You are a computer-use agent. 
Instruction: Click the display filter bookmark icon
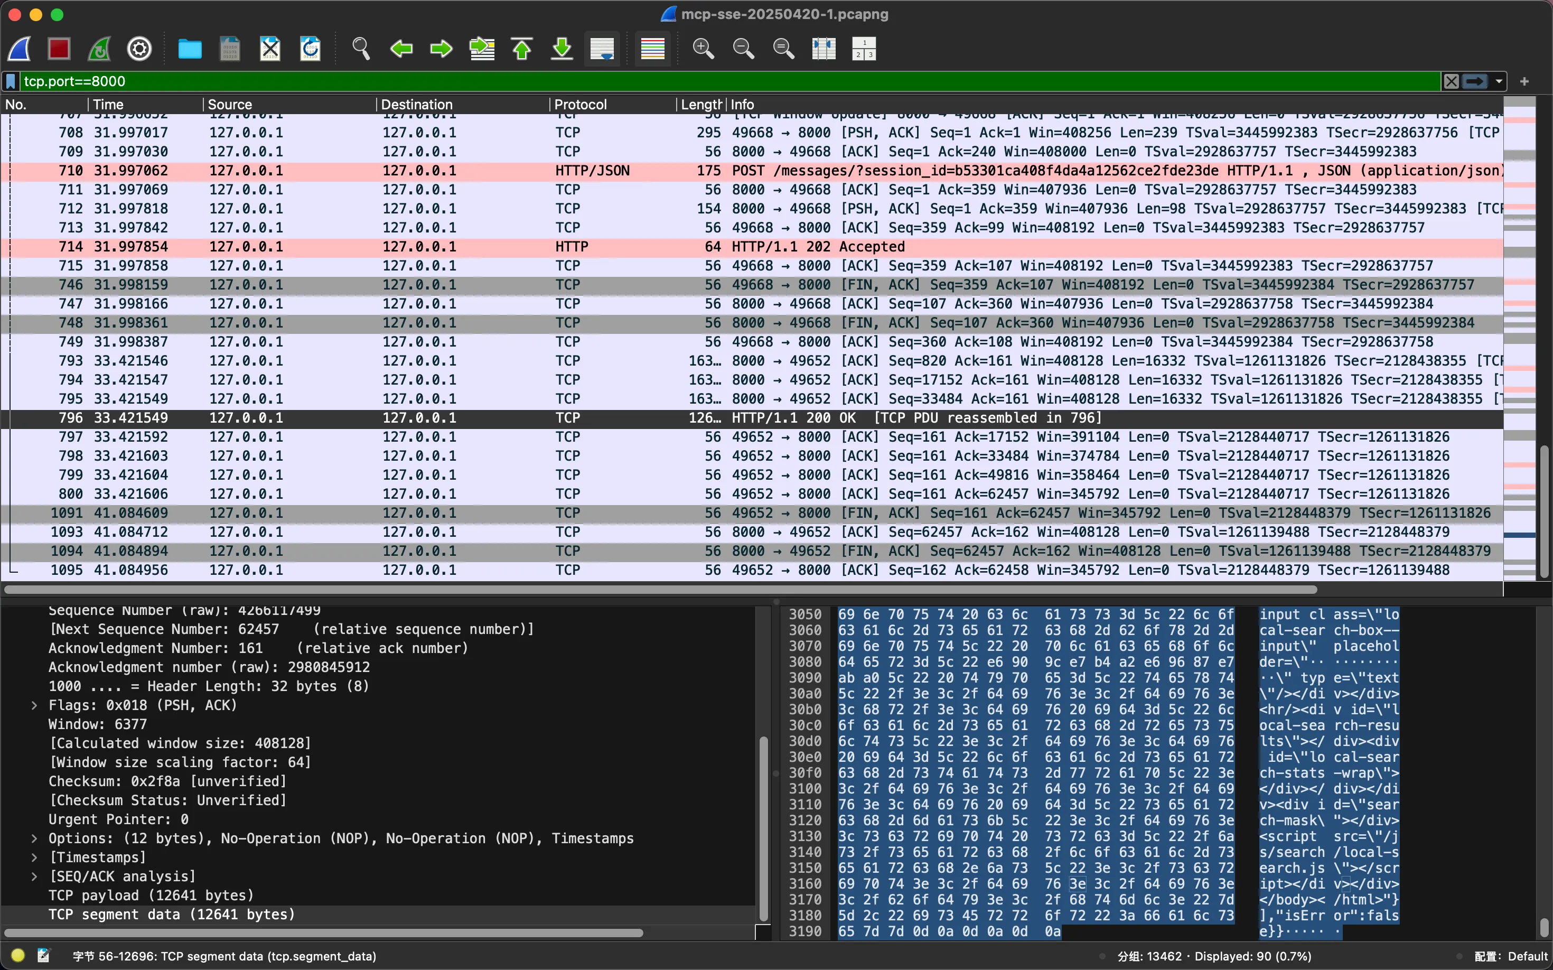pyautogui.click(x=11, y=81)
